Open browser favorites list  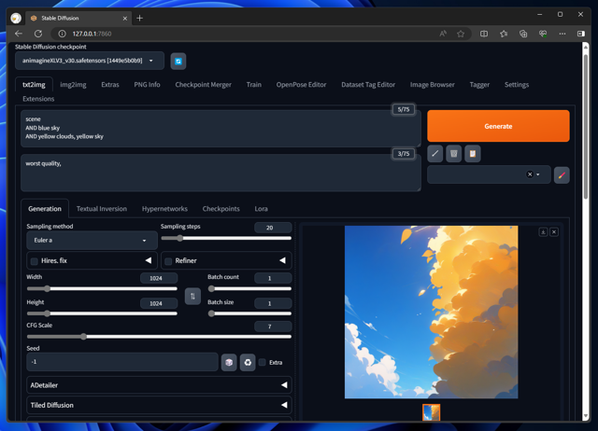[x=504, y=34]
